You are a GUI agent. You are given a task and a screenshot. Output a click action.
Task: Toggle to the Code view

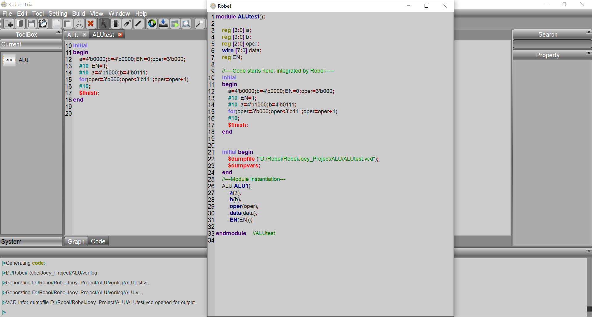pyautogui.click(x=98, y=241)
